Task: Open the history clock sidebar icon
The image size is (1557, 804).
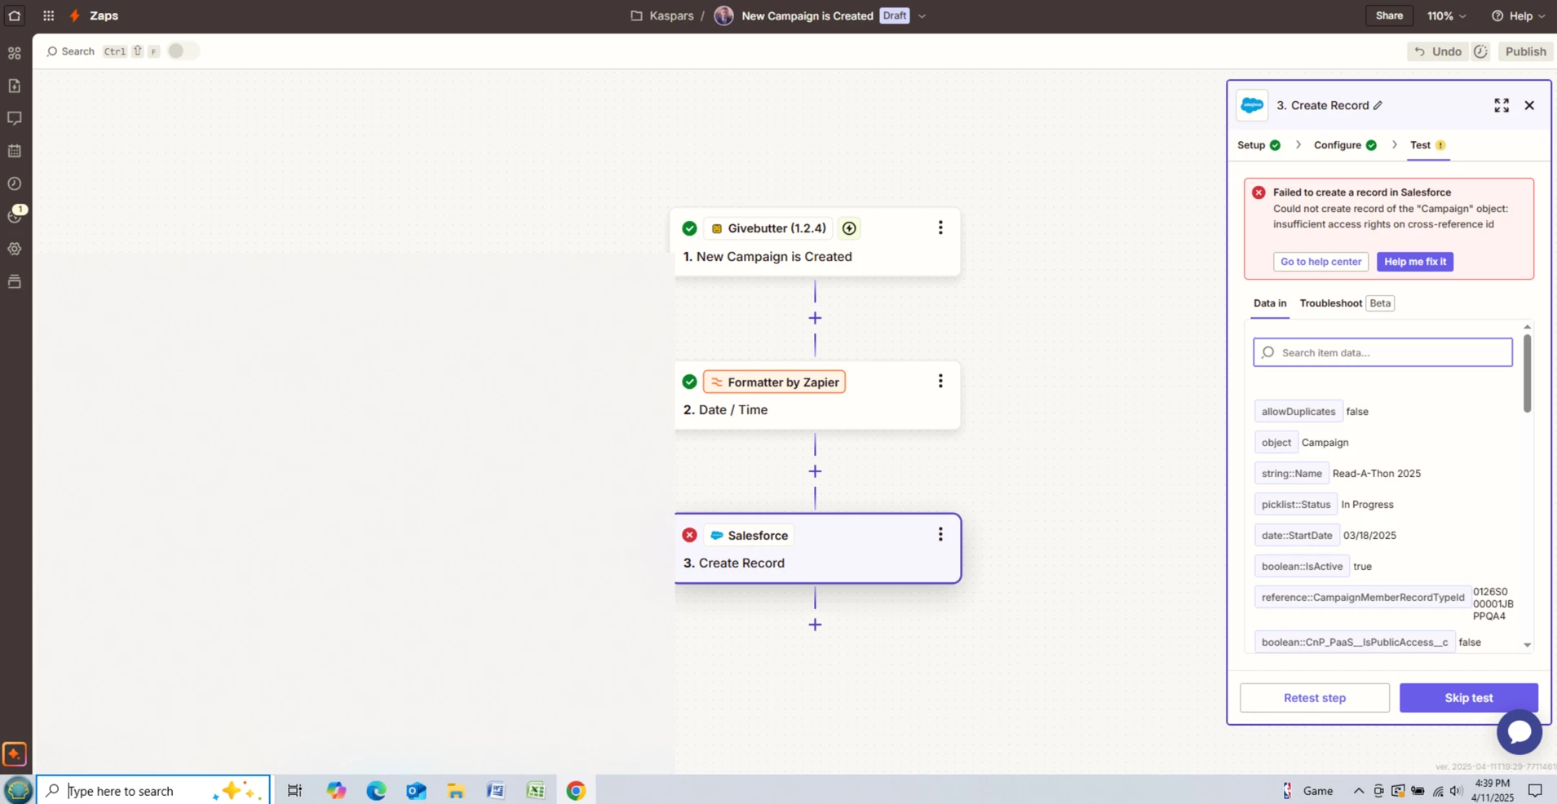Action: [x=15, y=183]
